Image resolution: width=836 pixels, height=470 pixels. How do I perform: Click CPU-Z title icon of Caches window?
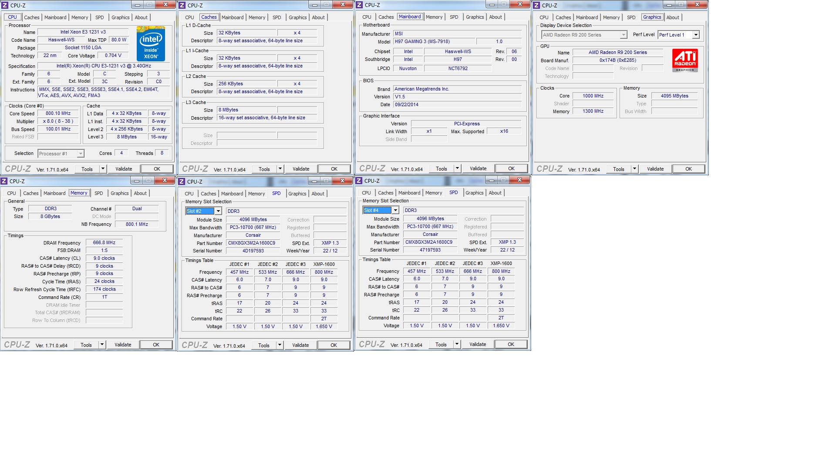pyautogui.click(x=182, y=5)
